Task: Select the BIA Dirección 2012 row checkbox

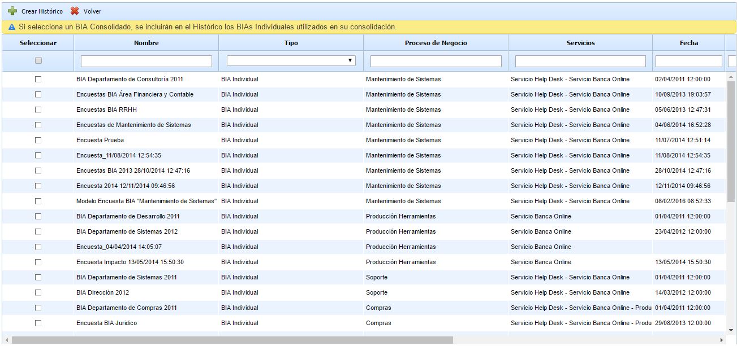Action: pos(38,292)
